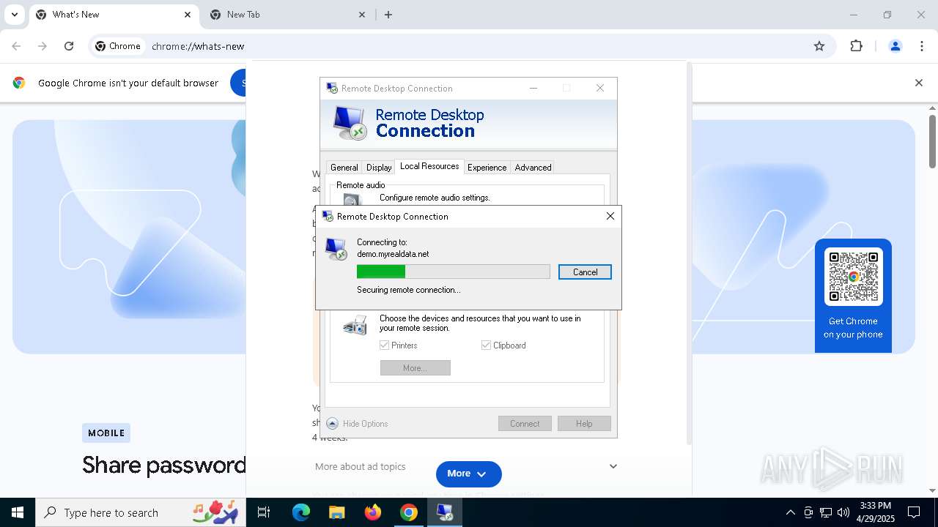938x527 pixels.
Task: Open File Explorer from taskbar
Action: tap(336, 512)
